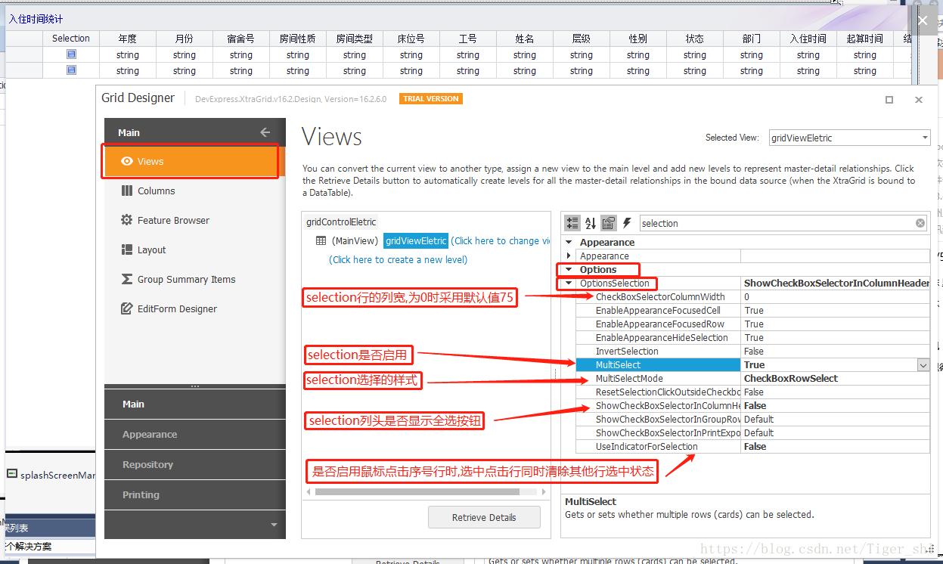Select UseIndicatorForSelection property
The width and height of the screenshot is (943, 564).
coord(647,447)
